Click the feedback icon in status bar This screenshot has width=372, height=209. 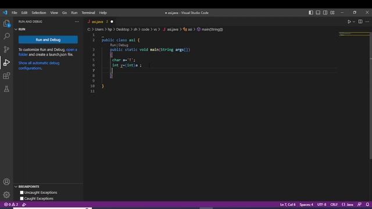click(359, 204)
